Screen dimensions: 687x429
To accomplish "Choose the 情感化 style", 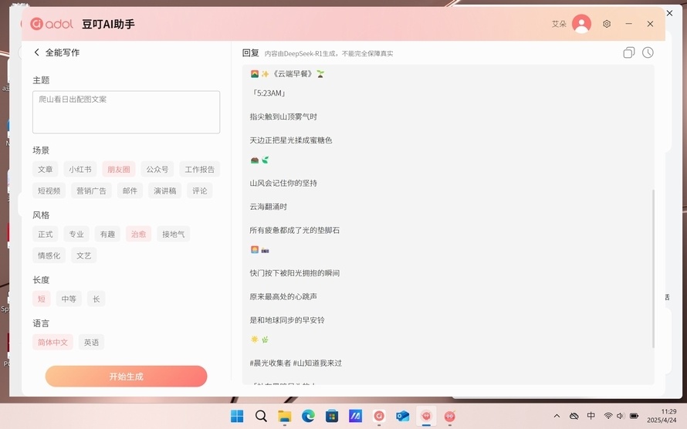I will click(x=49, y=255).
